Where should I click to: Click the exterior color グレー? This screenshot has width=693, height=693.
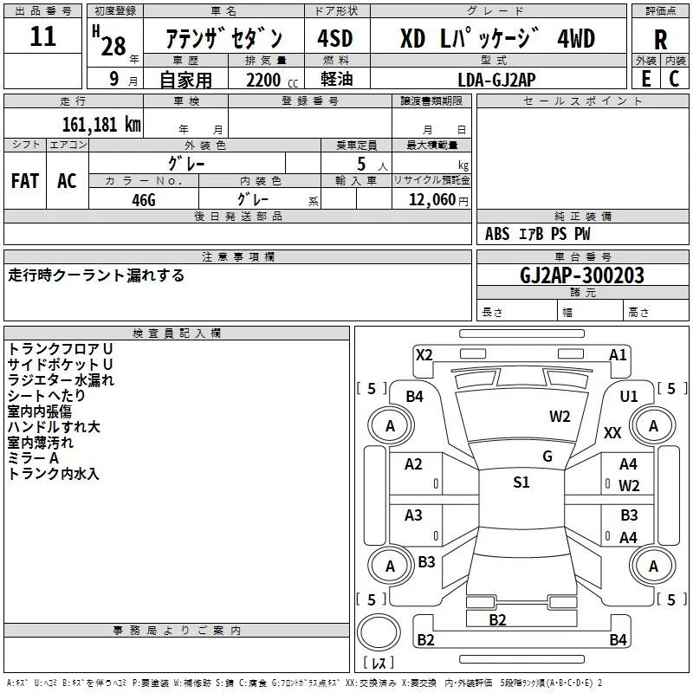tap(186, 164)
